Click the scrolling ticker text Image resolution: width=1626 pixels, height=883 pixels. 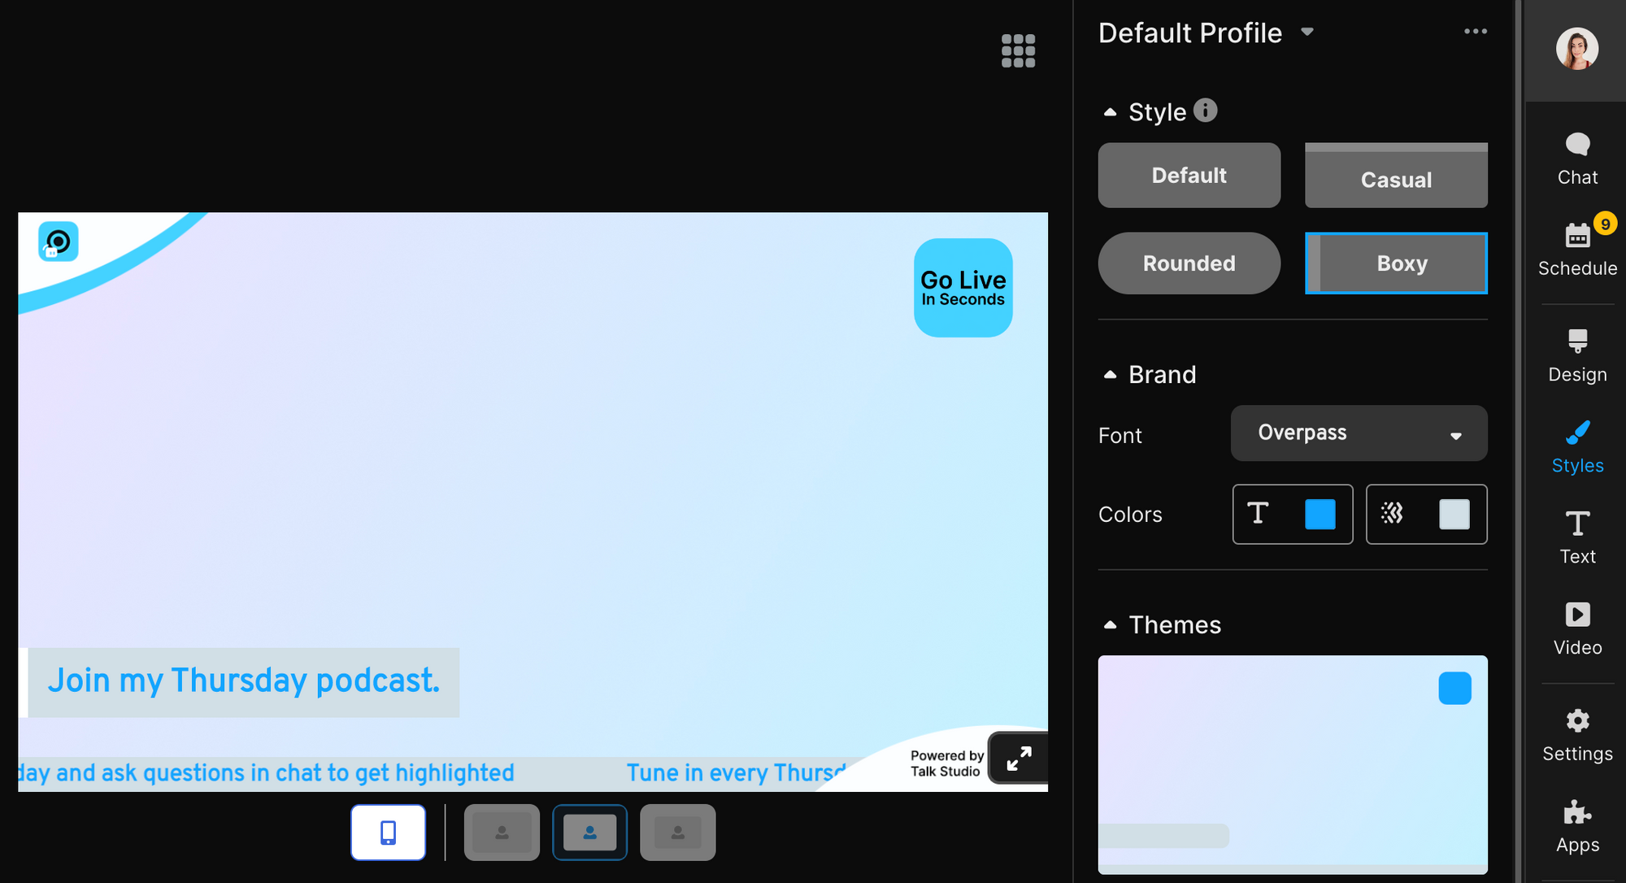pos(431,772)
